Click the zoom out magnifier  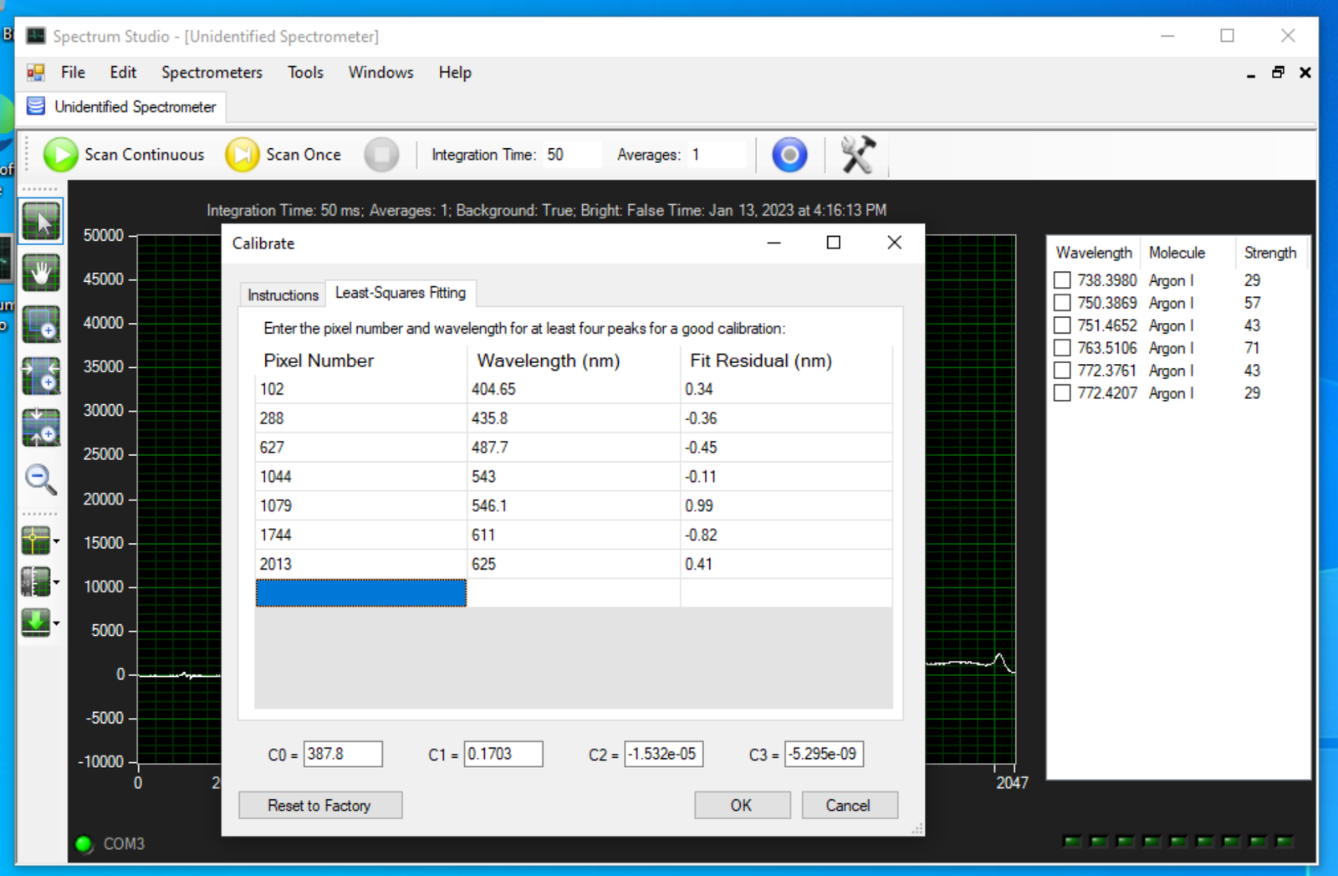pyautogui.click(x=40, y=479)
